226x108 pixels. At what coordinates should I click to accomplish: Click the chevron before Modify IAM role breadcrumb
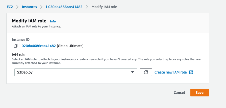(x=87, y=7)
